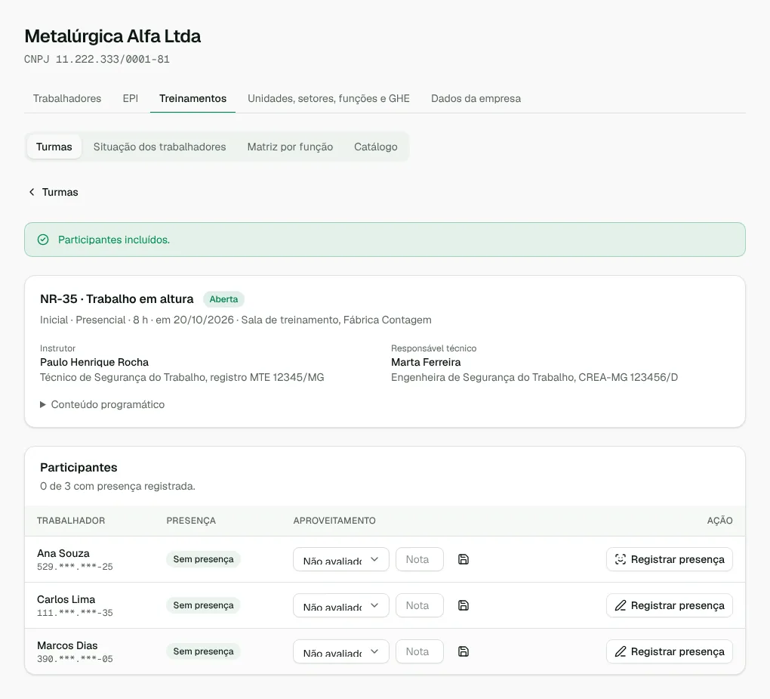Click the name Ana Souza
Screen dimensions: 770x699
coord(63,553)
